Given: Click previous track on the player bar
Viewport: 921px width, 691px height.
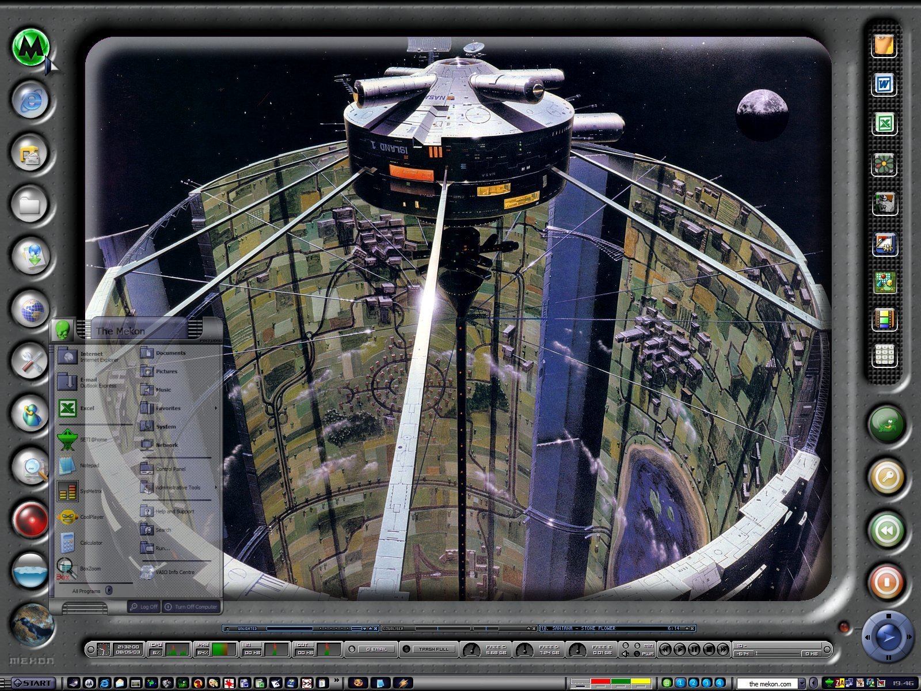Looking at the screenshot, I should pos(665,650).
